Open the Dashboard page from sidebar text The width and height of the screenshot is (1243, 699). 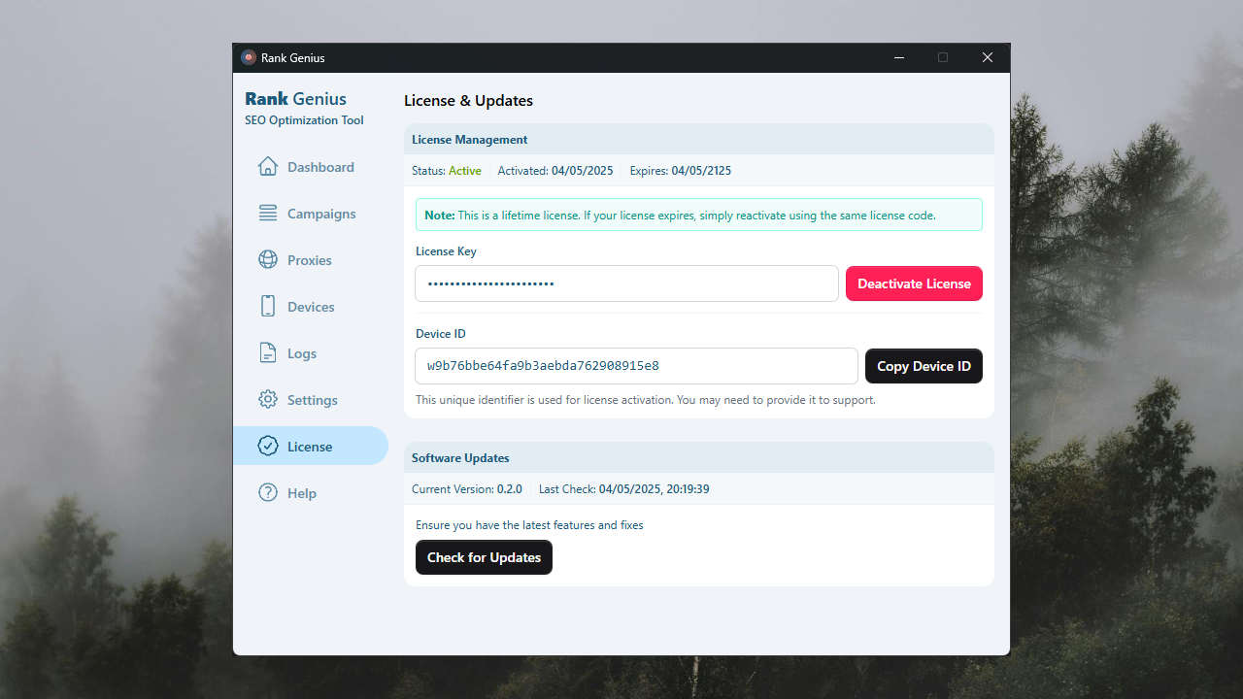[320, 167]
